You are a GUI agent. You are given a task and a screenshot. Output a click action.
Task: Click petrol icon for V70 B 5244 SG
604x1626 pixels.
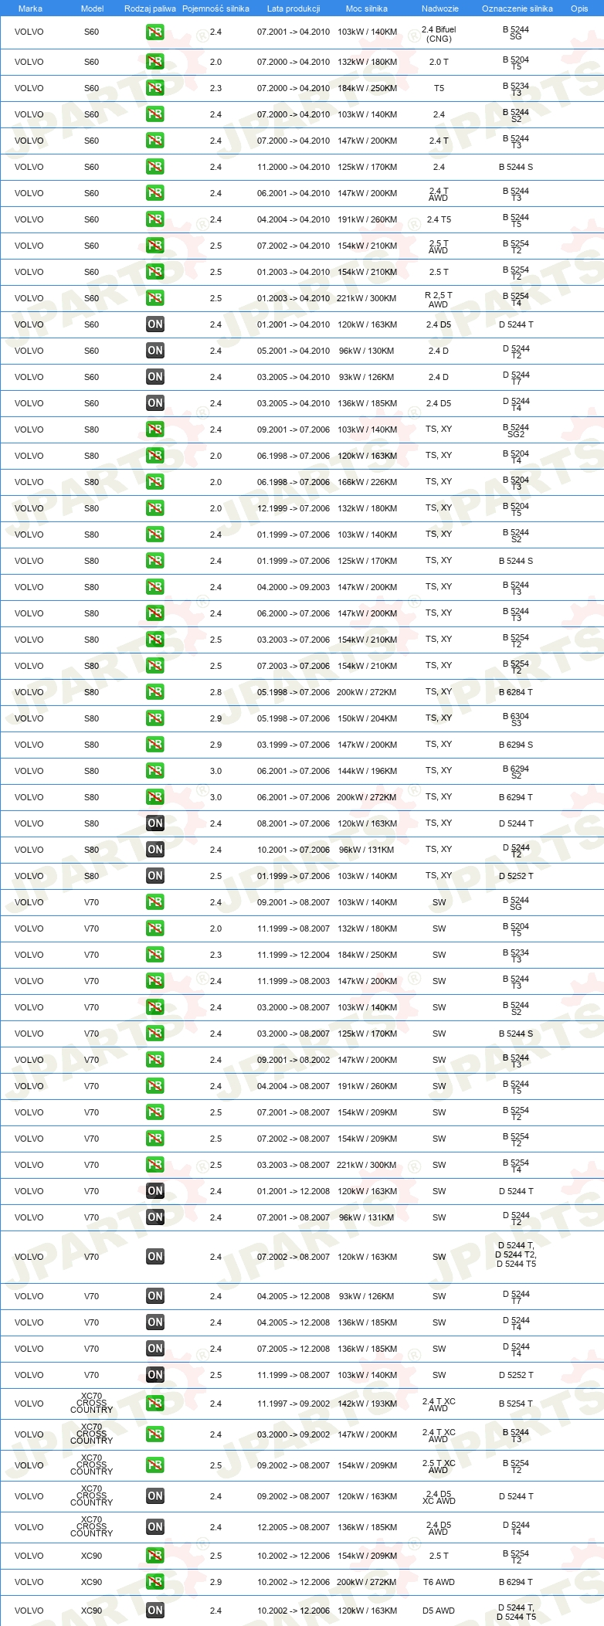(155, 902)
